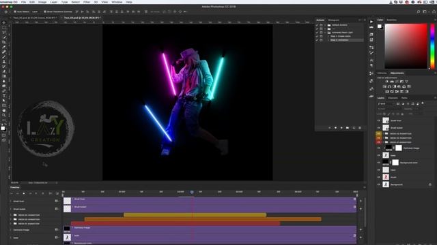Filter layers by type layers
Image resolution: width=437 pixels, height=245 pixels.
(408, 104)
